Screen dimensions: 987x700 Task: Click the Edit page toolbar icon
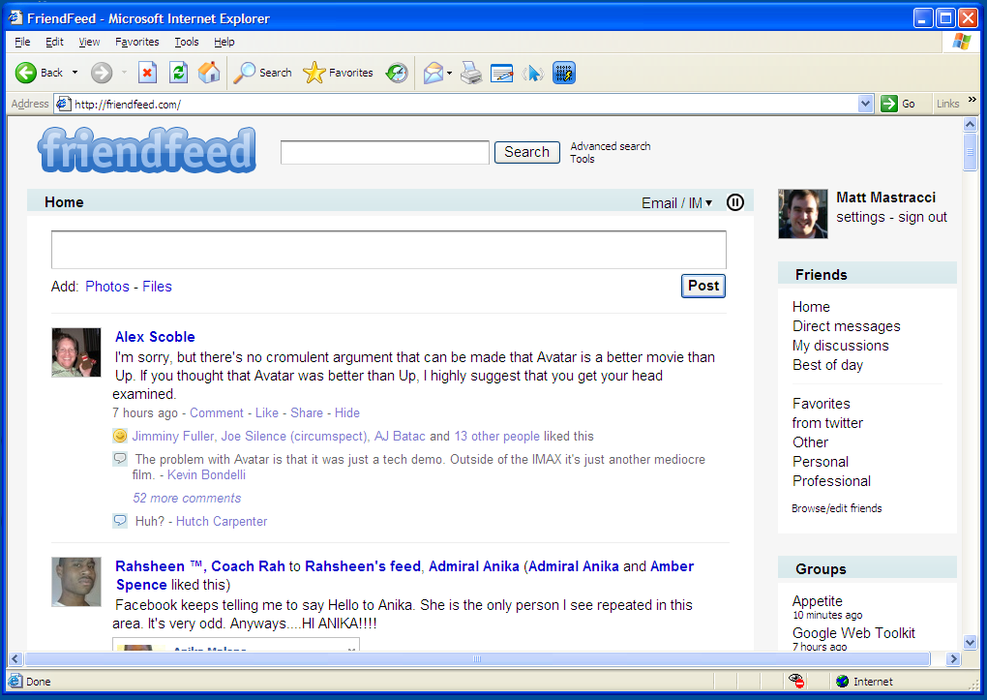[501, 74]
